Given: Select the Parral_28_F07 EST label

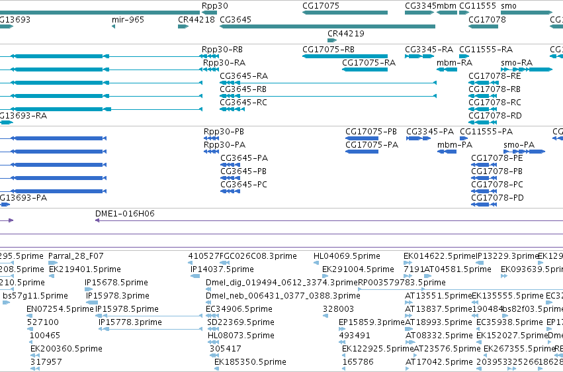Looking at the screenshot, I should [x=76, y=256].
